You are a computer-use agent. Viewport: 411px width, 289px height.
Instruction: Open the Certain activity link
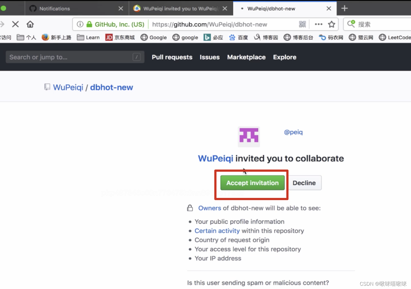[x=217, y=231]
